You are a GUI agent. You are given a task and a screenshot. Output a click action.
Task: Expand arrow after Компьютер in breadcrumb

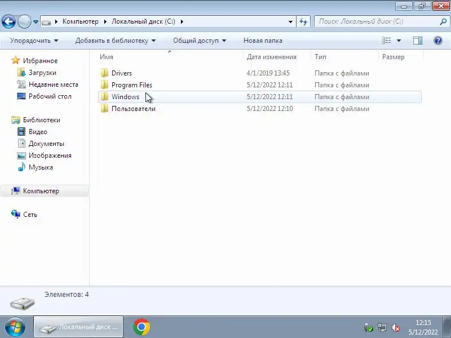tap(105, 21)
